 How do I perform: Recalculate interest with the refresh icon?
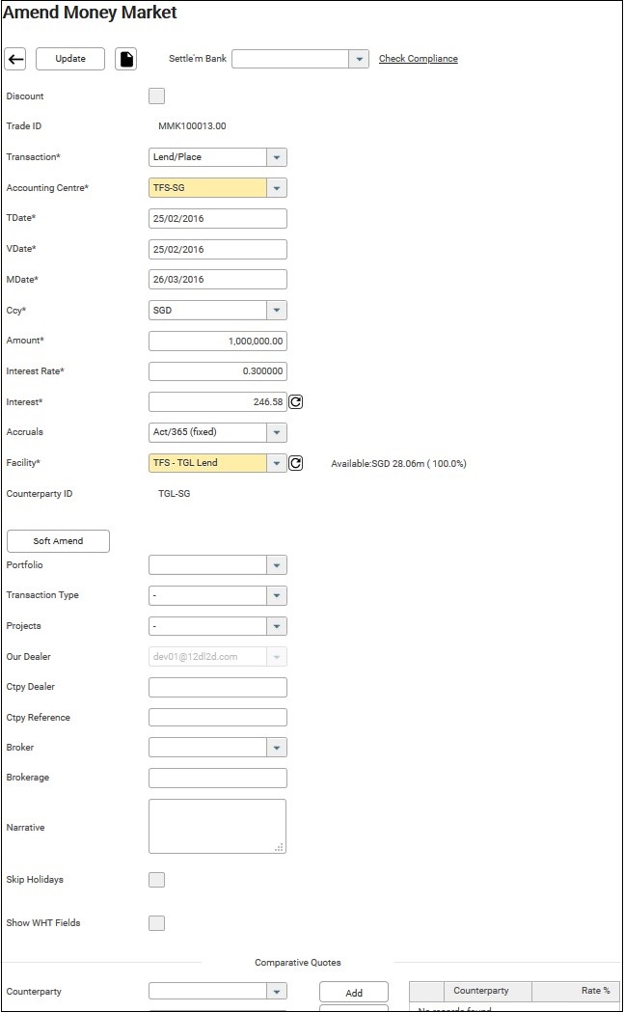coord(295,402)
